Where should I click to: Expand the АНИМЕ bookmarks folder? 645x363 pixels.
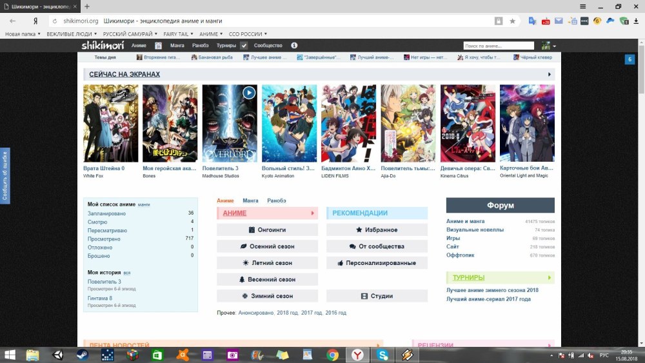click(x=211, y=34)
